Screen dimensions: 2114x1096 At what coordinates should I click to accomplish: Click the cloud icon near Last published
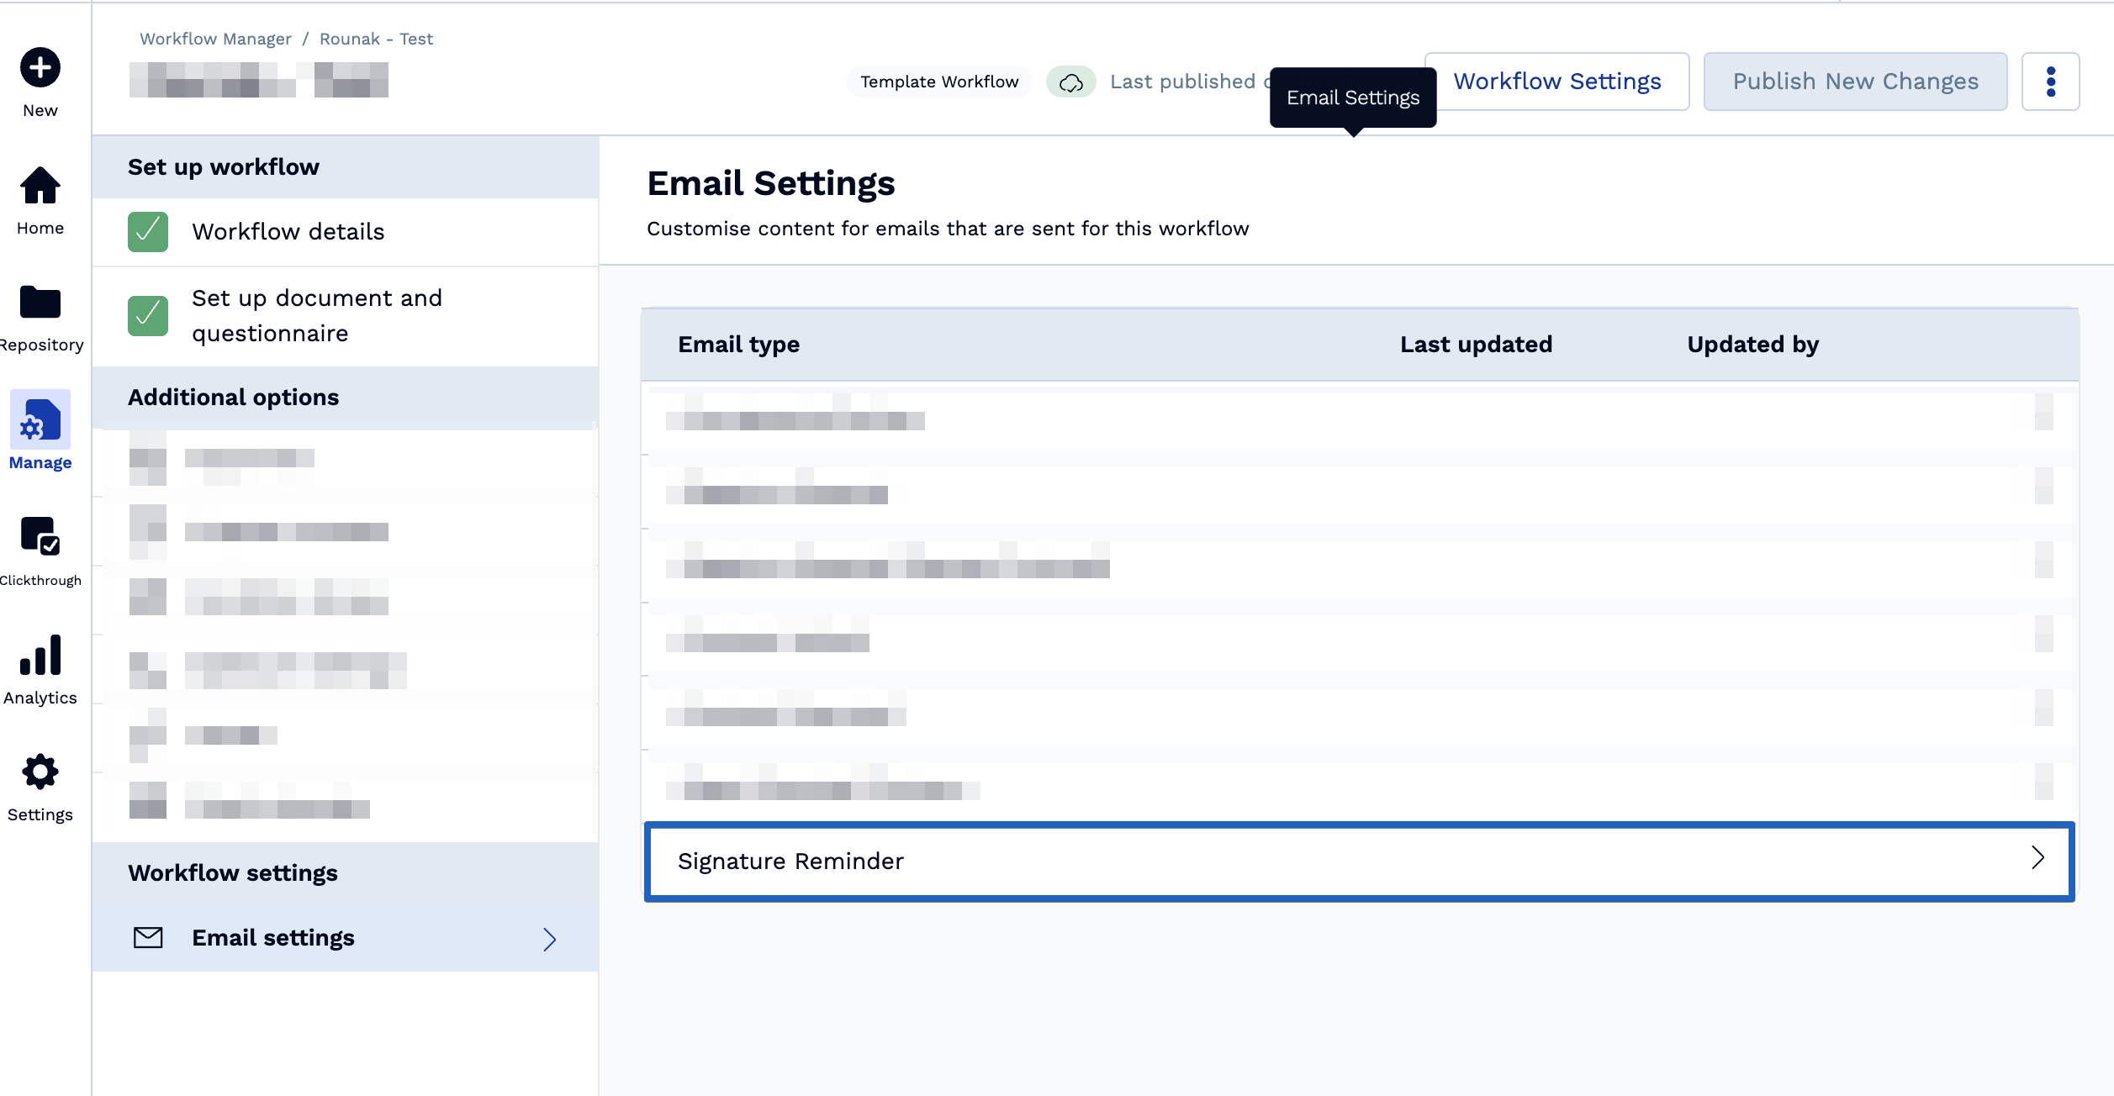tap(1070, 82)
